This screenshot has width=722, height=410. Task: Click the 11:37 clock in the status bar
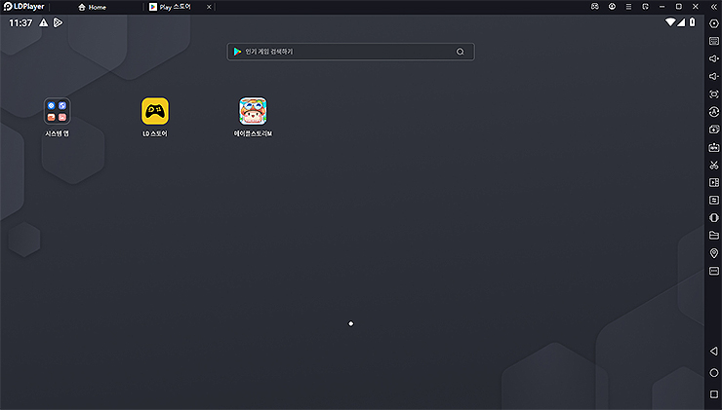pyautogui.click(x=20, y=22)
